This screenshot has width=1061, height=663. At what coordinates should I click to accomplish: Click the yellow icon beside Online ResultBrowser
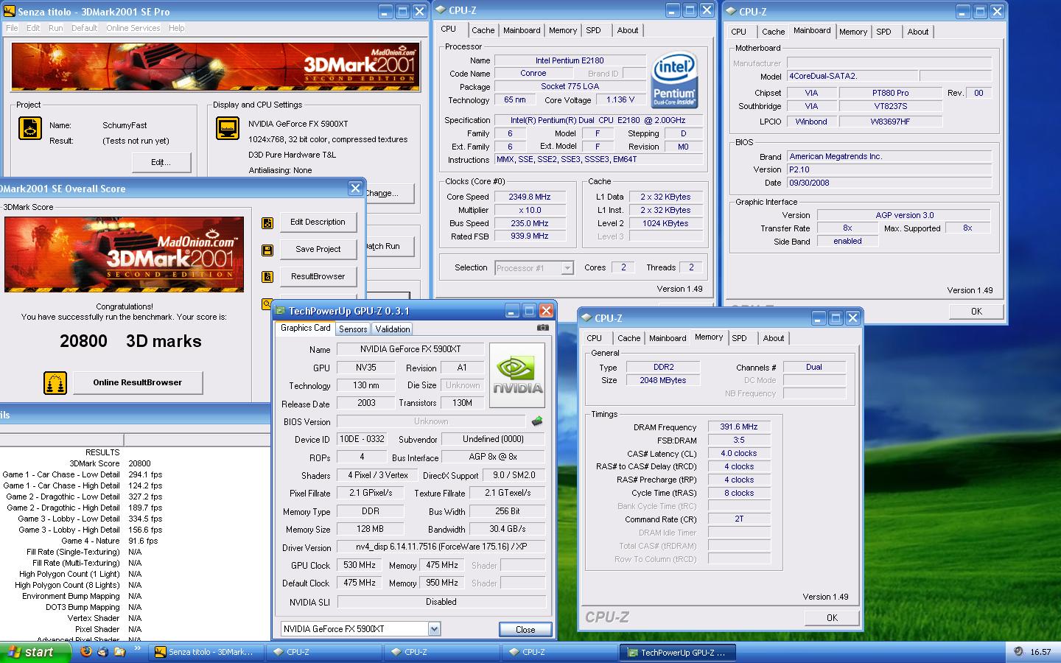point(55,382)
